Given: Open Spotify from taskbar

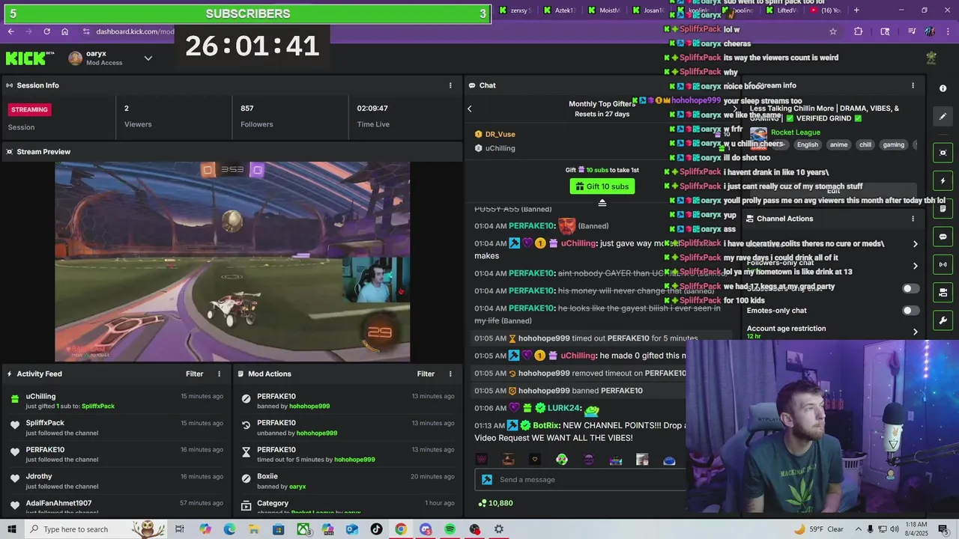Looking at the screenshot, I should [450, 529].
